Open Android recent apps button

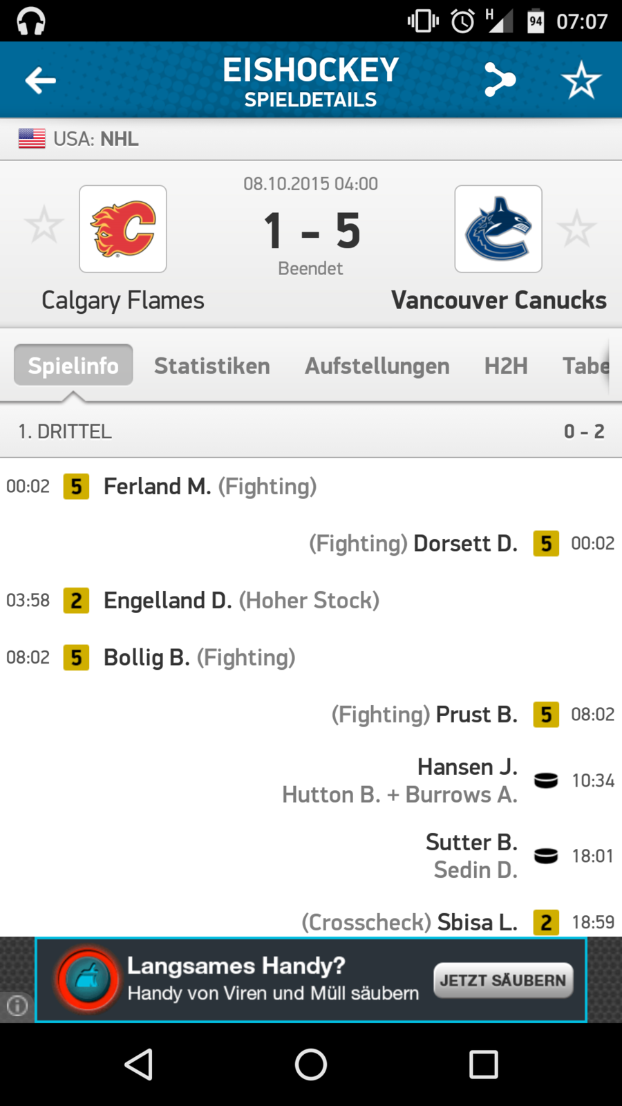pyautogui.click(x=483, y=1065)
